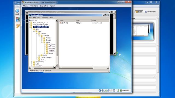Collapse the Account key
Screen dimensions: 175x98
pos(39,36)
